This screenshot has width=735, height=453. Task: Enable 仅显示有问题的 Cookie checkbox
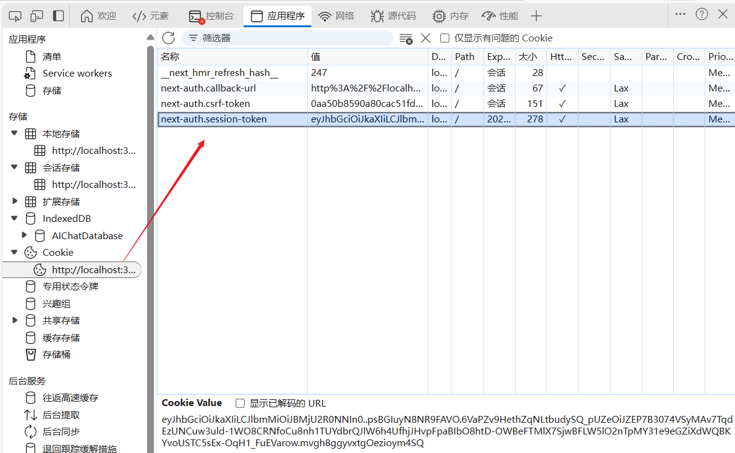pyautogui.click(x=444, y=38)
